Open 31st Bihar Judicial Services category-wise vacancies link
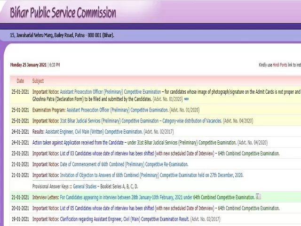Viewport: 301px width, 226px height. point(141,121)
